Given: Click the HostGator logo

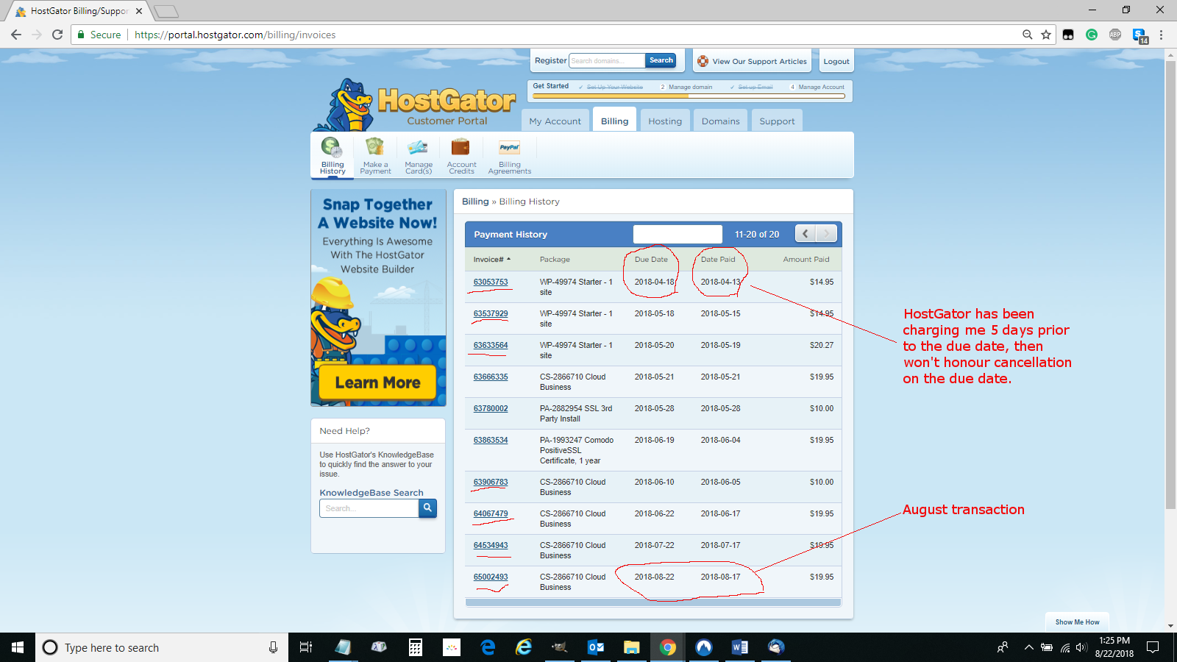Looking at the screenshot, I should [416, 105].
